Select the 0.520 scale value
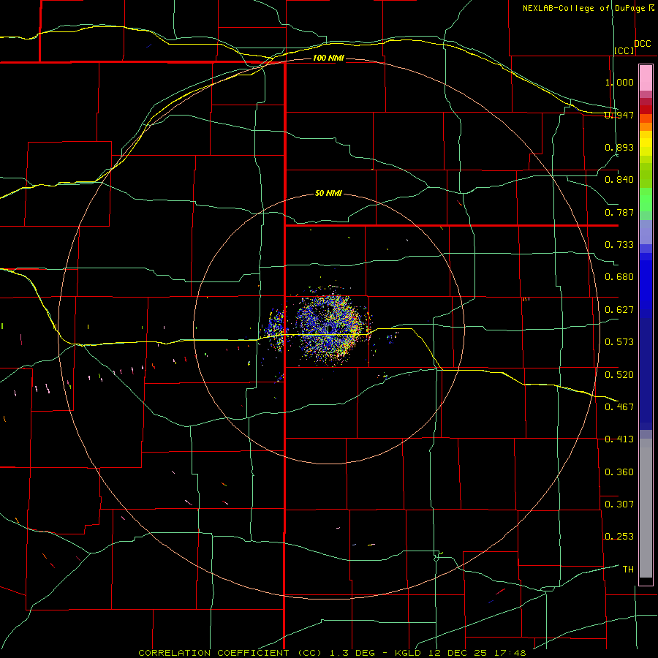 click(x=619, y=375)
